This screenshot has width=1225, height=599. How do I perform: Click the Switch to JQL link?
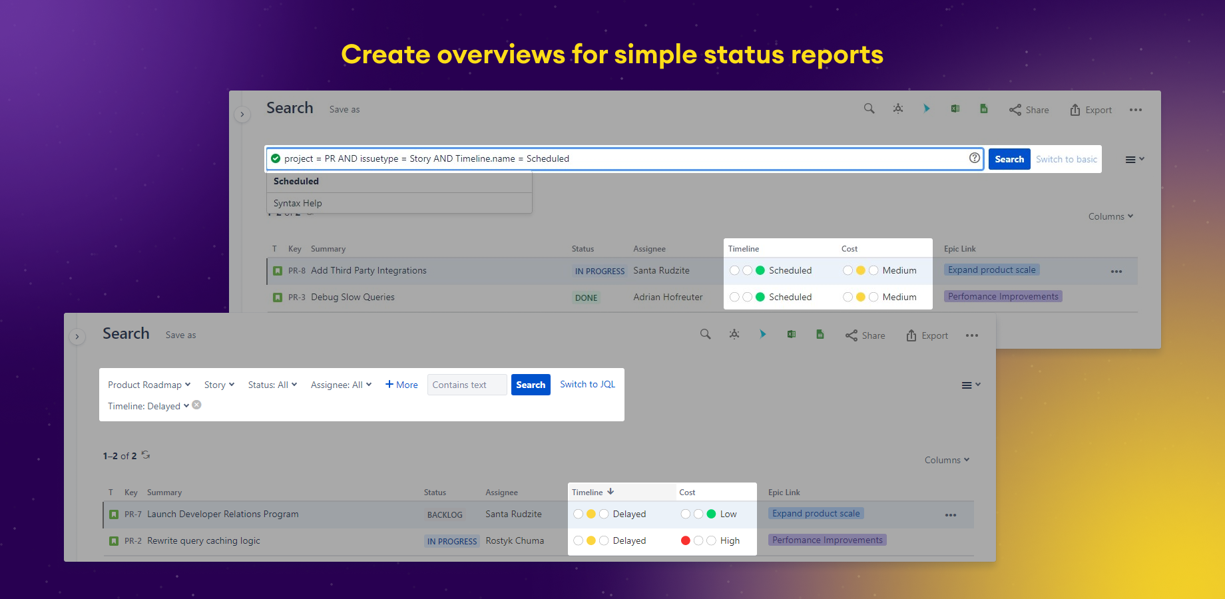(x=587, y=384)
